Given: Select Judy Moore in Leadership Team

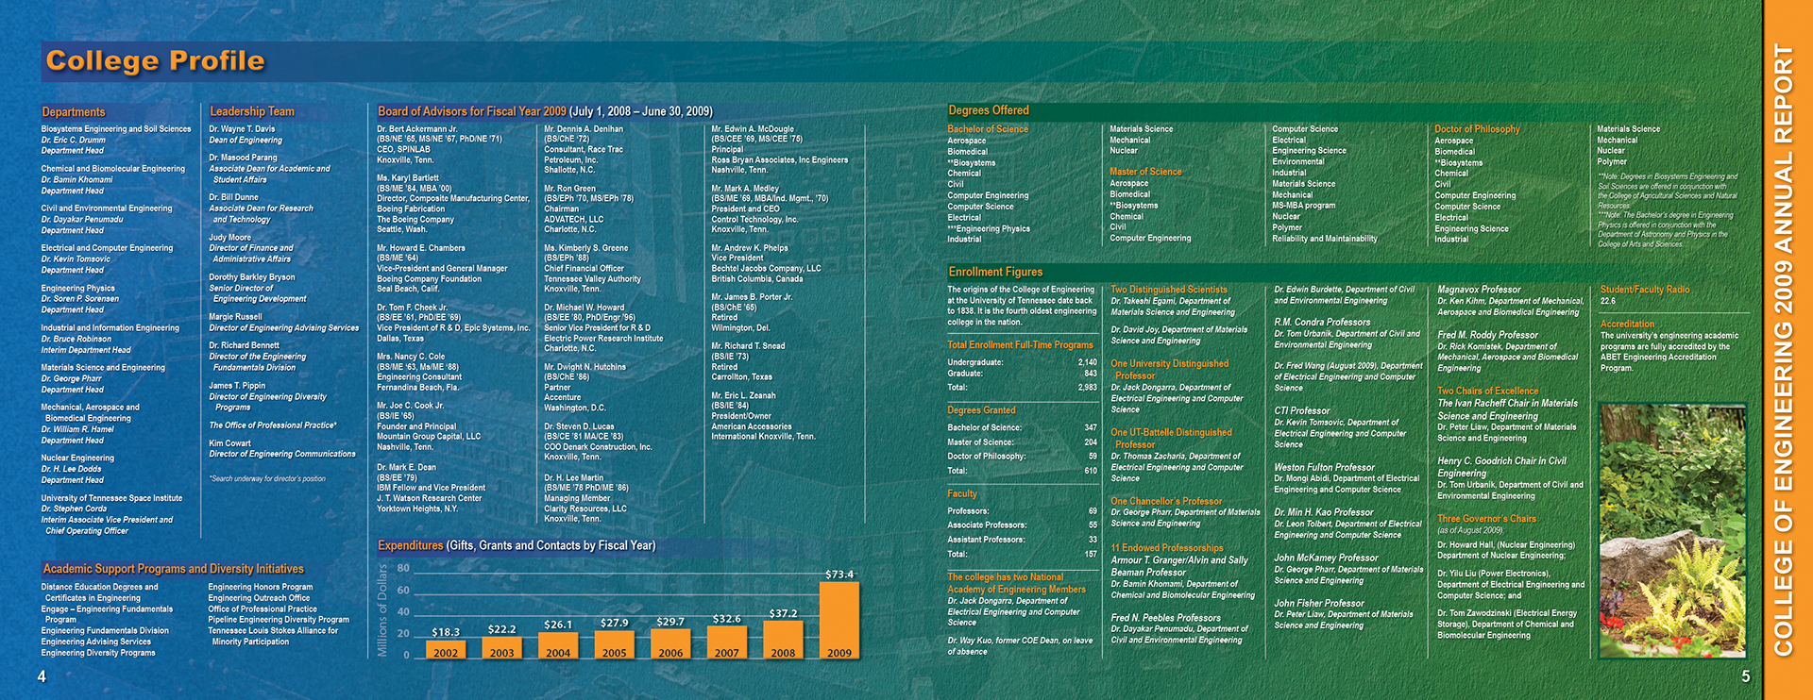Looking at the screenshot, I should [x=229, y=238].
